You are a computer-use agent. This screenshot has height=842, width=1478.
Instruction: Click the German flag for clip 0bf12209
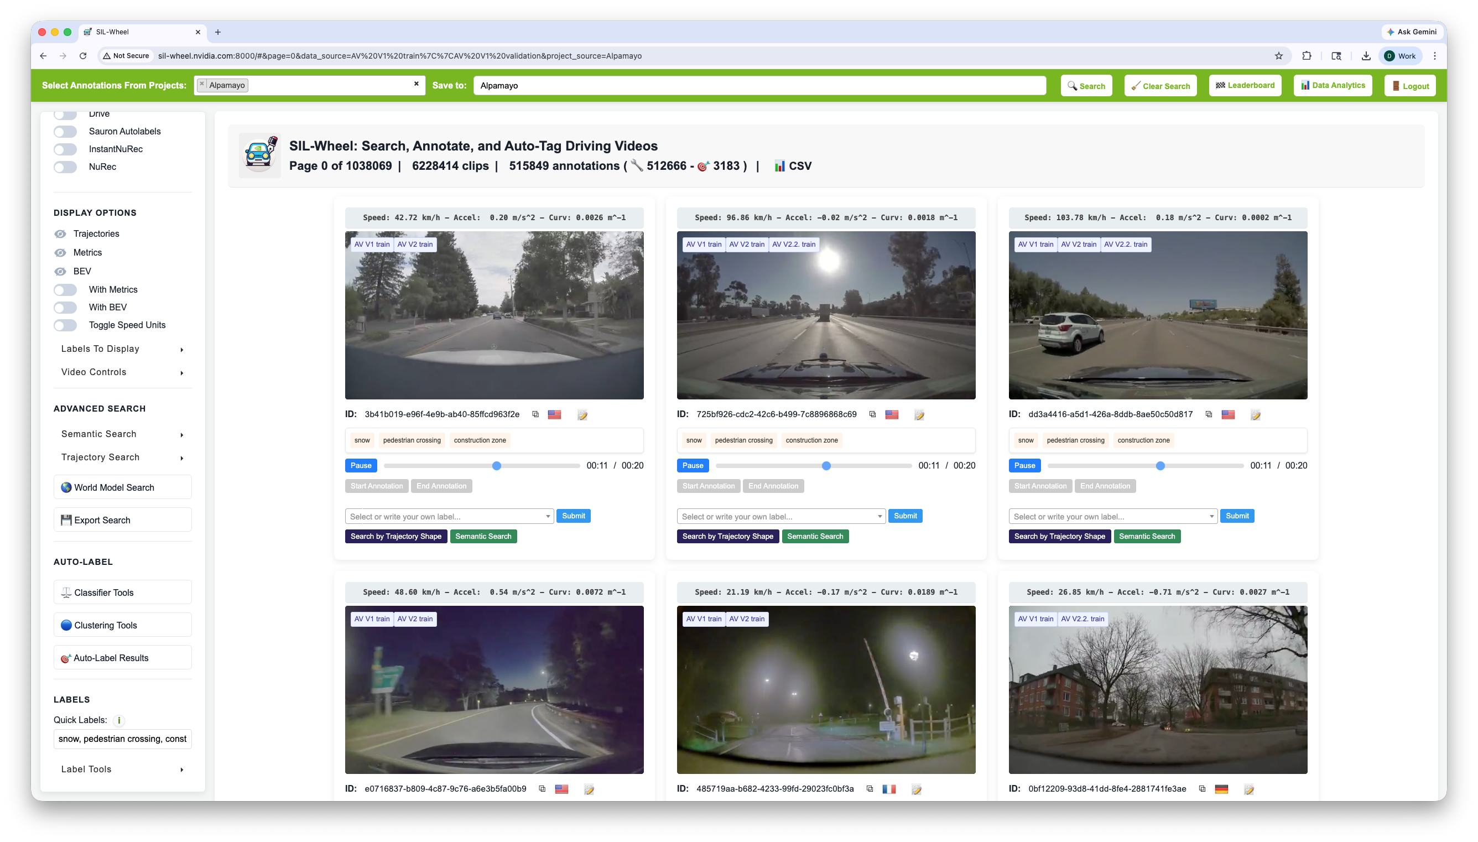pyautogui.click(x=1221, y=789)
